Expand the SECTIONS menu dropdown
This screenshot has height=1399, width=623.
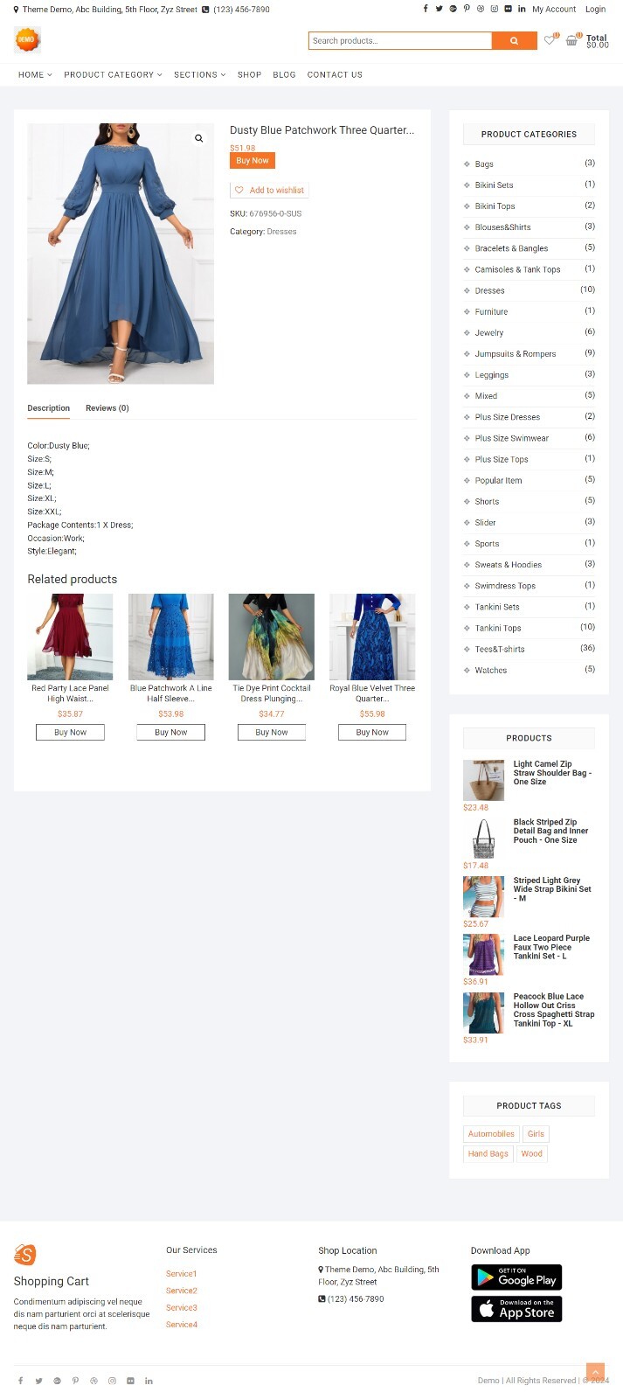(199, 74)
